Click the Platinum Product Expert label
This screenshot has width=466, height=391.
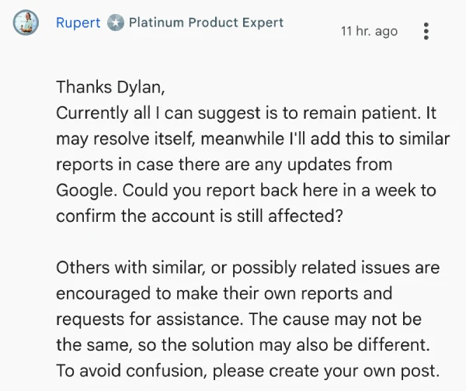(206, 22)
